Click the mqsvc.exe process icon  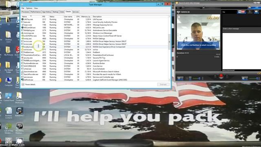click(x=22, y=25)
